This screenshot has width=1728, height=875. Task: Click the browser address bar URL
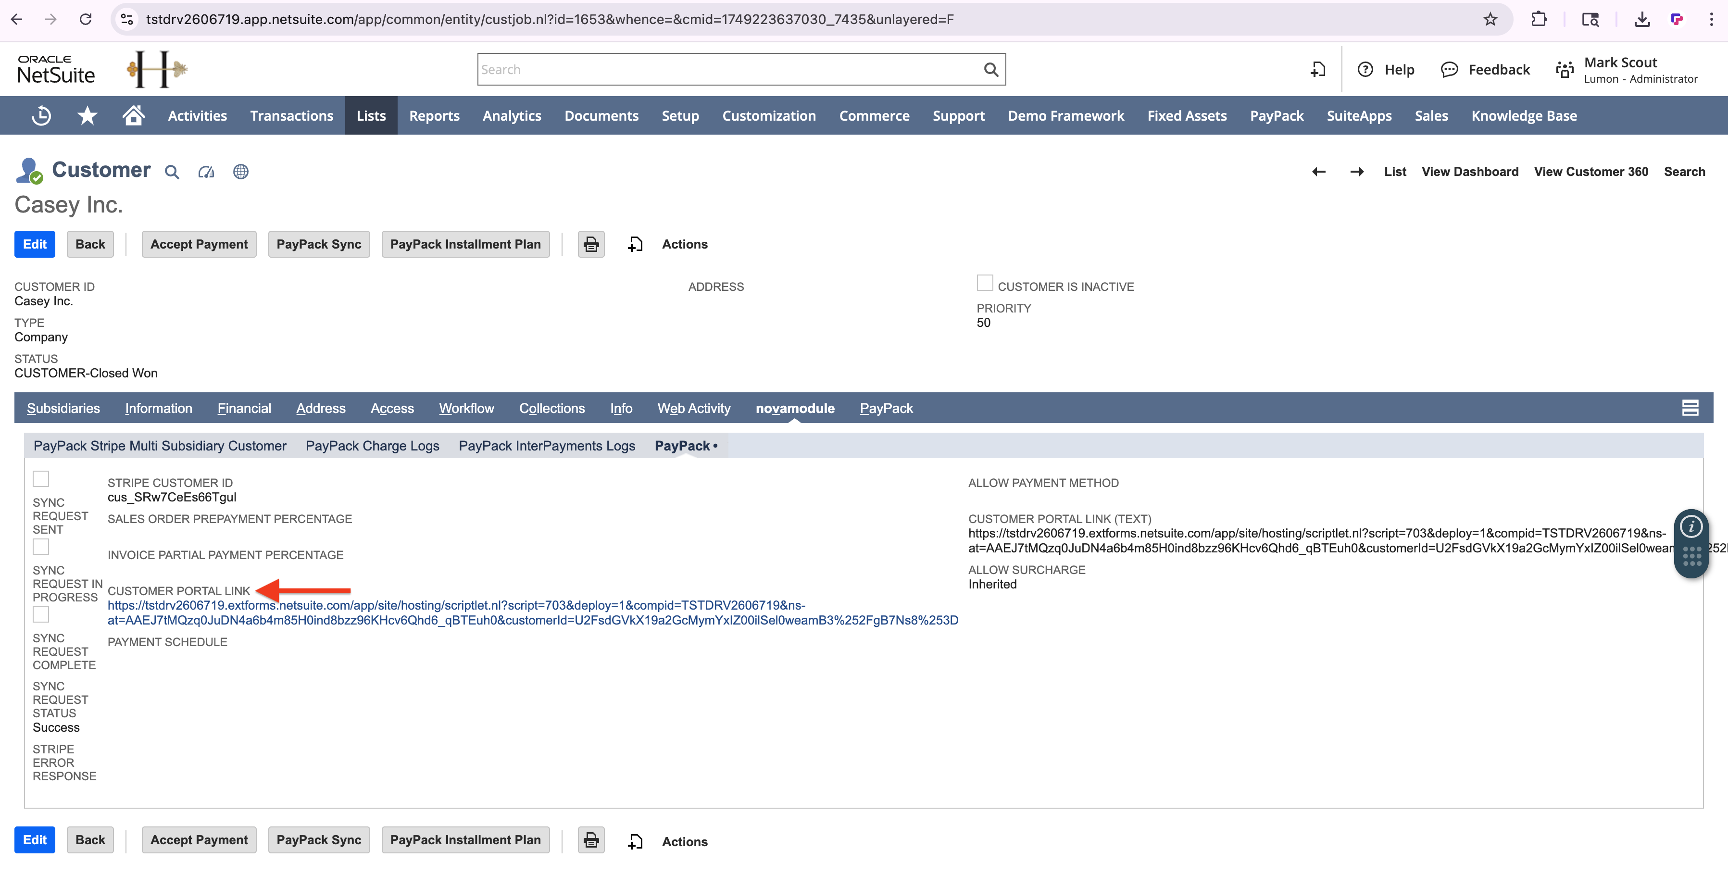[550, 19]
